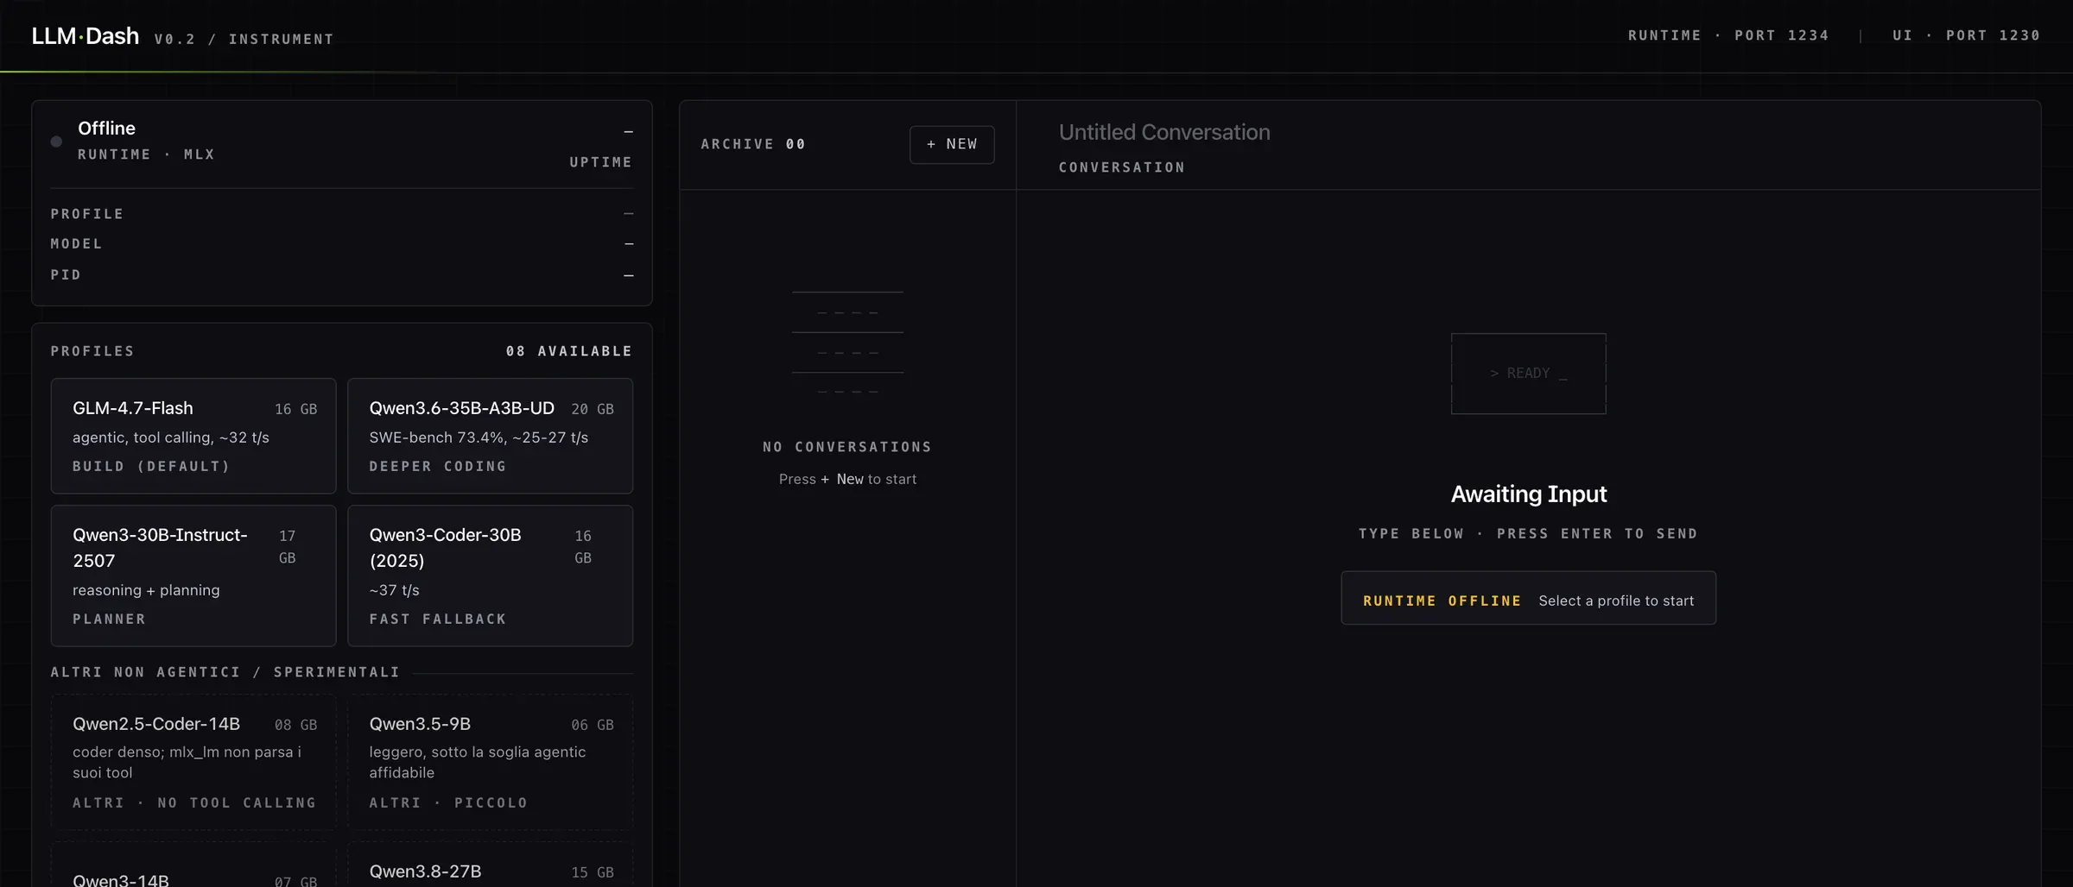Click the Offline status dot indicator
The width and height of the screenshot is (2073, 887).
(56, 142)
